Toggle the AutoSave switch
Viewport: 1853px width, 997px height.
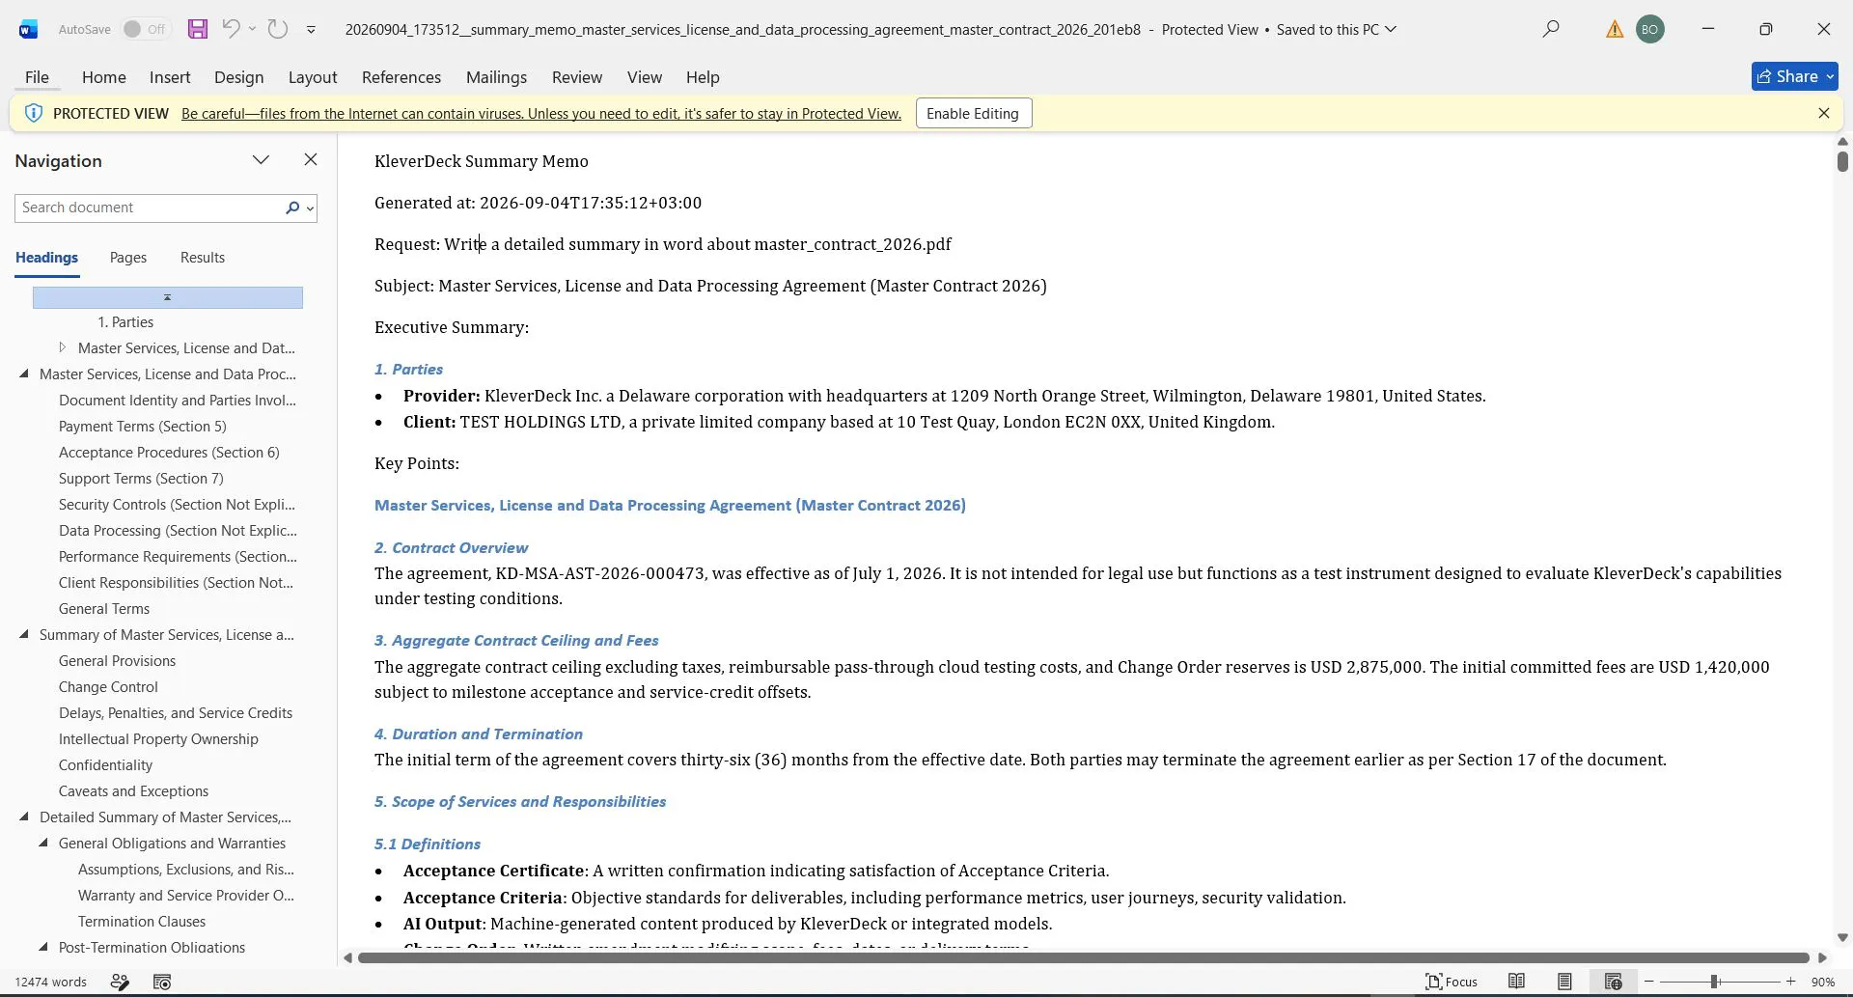tap(144, 29)
